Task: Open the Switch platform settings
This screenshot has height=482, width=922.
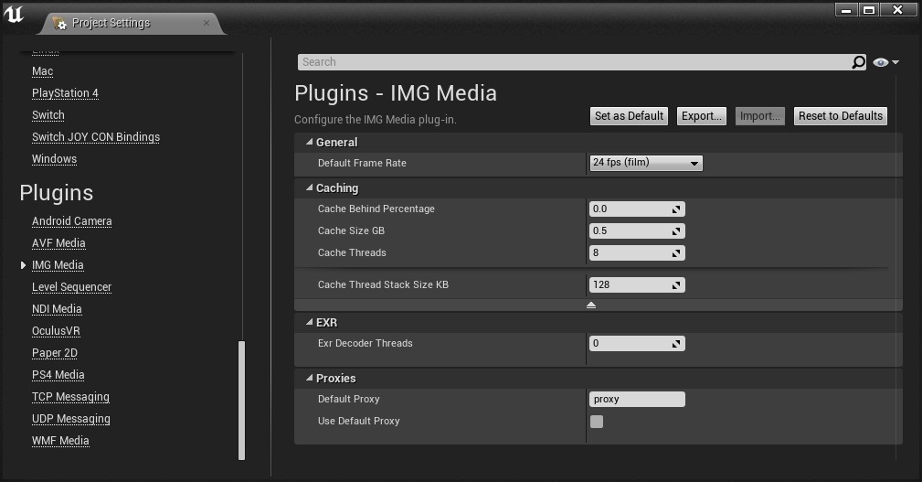Action: tap(48, 115)
